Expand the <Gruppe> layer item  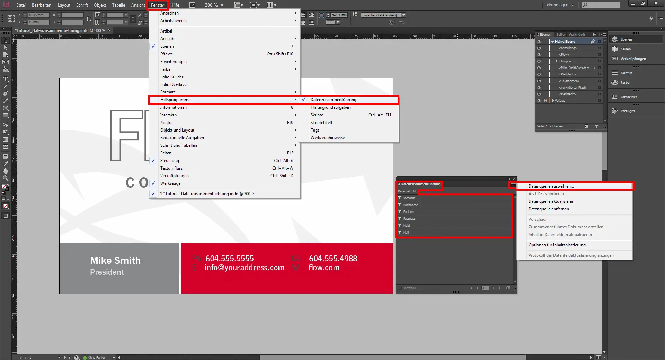pos(556,61)
